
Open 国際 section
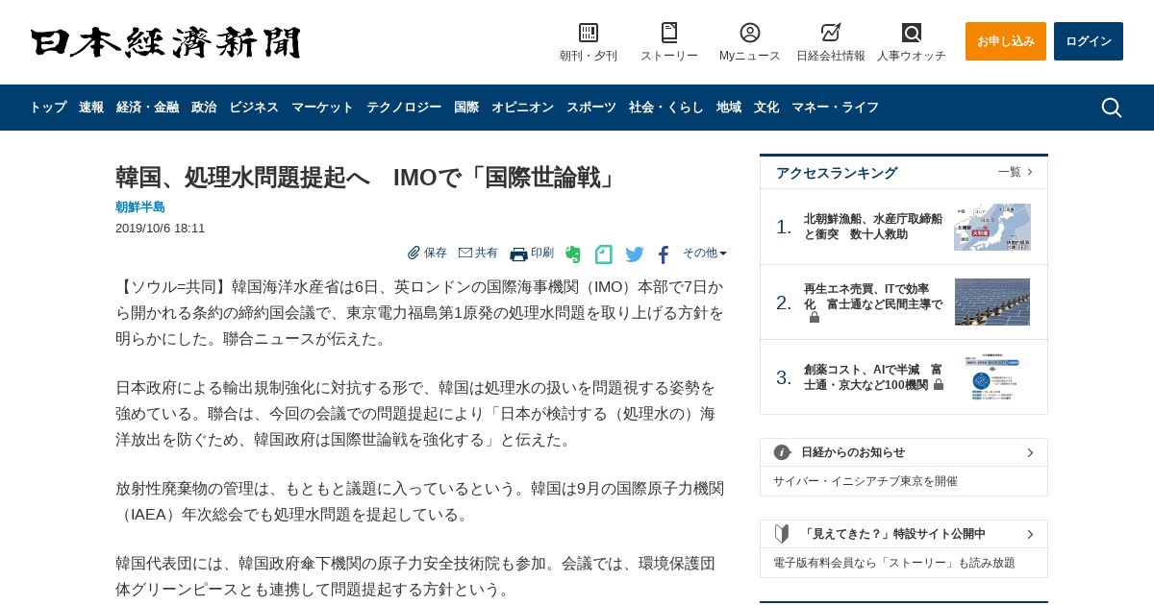tap(466, 108)
